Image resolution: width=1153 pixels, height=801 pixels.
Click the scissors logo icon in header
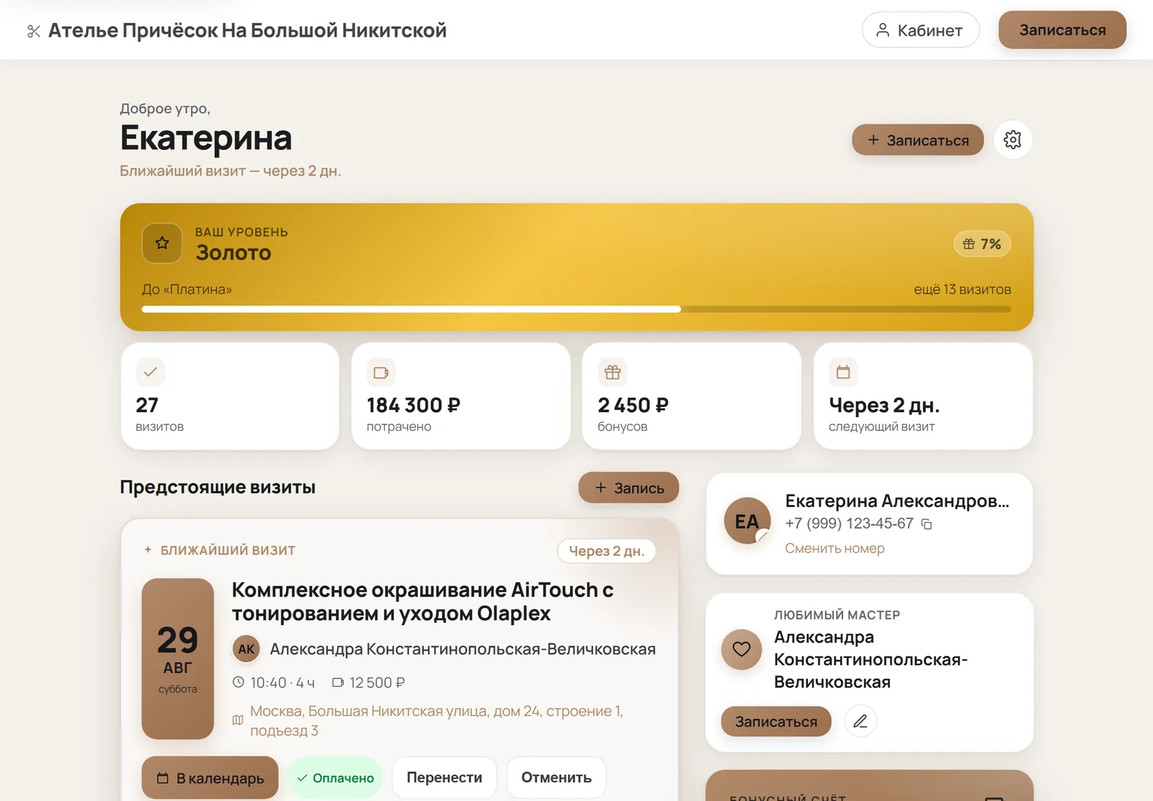(33, 31)
